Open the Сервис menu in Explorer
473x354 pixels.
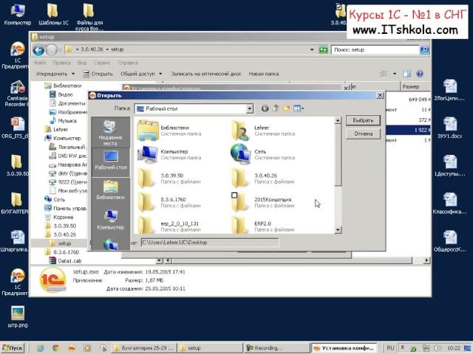[x=102, y=63]
